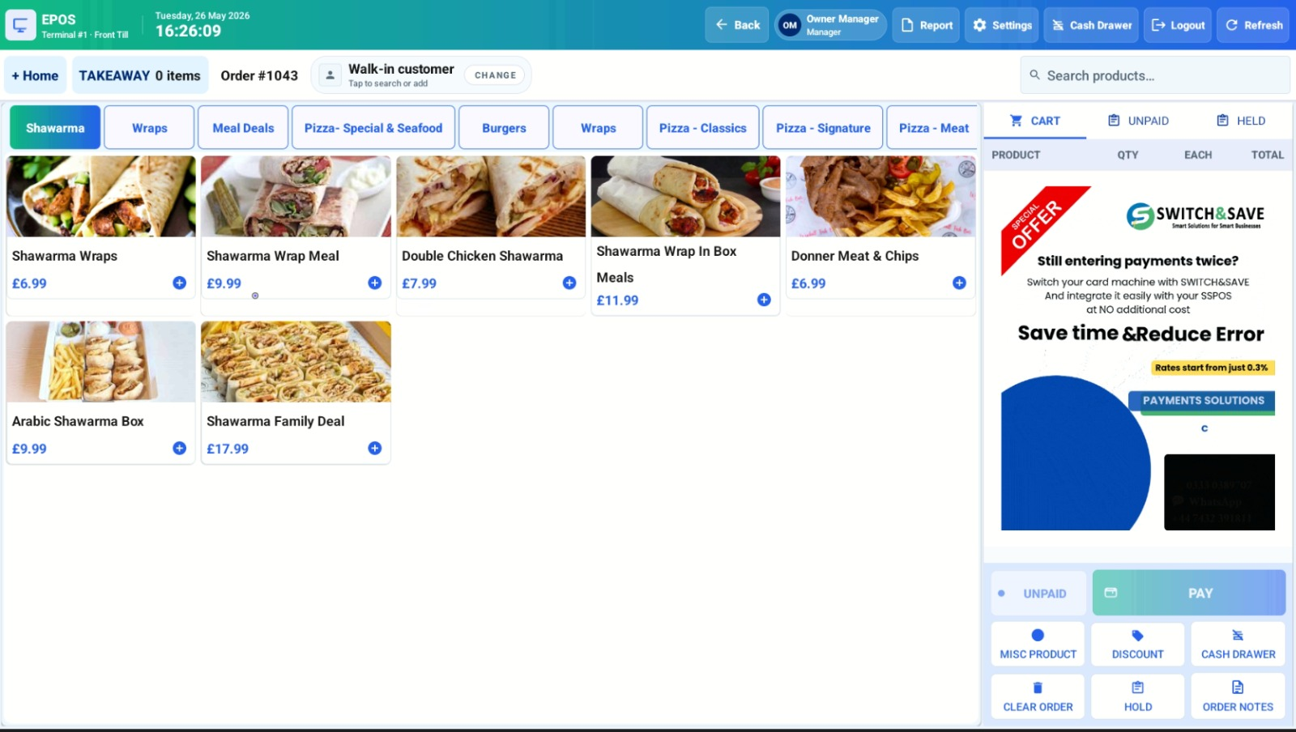Image resolution: width=1296 pixels, height=732 pixels.
Task: Log out of the EPOS
Action: (1178, 25)
